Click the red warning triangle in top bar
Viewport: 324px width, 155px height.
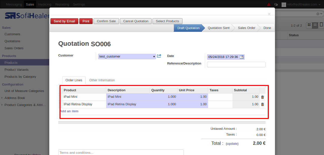pyautogui.click(x=269, y=4)
